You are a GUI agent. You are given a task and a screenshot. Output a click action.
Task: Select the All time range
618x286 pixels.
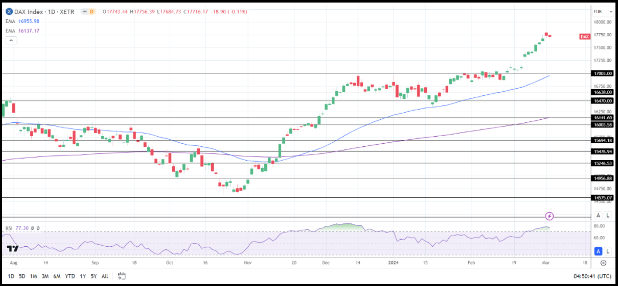(x=104, y=276)
